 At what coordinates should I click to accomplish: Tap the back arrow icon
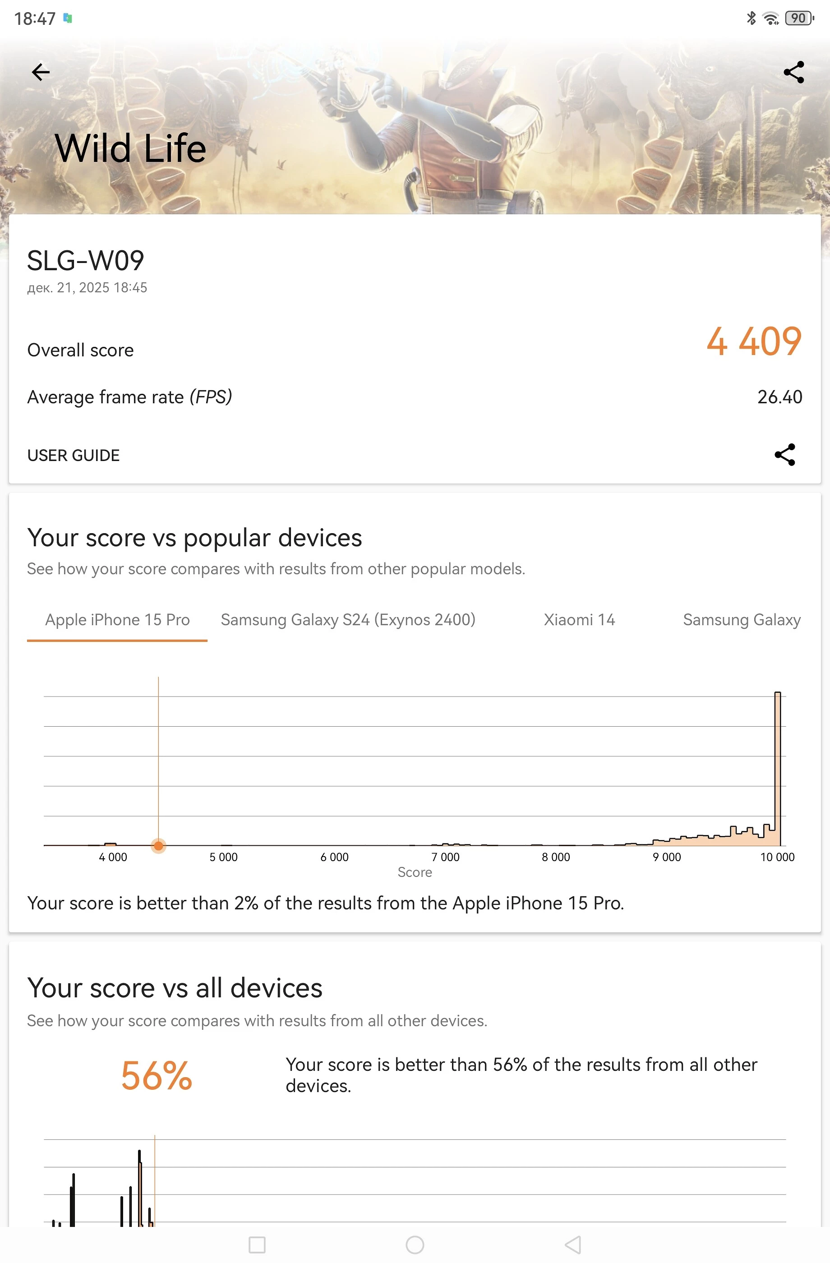pyautogui.click(x=41, y=72)
